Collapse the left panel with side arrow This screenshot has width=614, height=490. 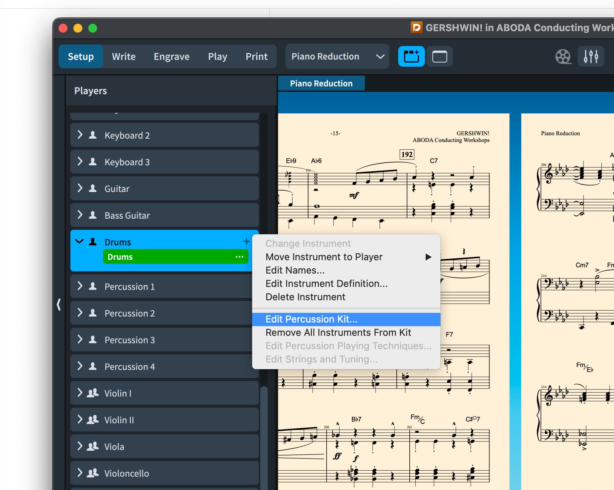59,304
